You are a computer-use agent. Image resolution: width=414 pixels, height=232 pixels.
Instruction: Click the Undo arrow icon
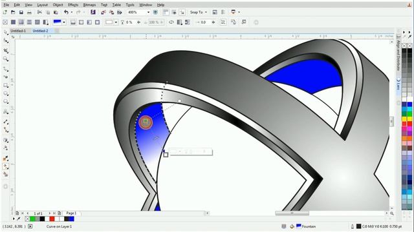[66, 12]
